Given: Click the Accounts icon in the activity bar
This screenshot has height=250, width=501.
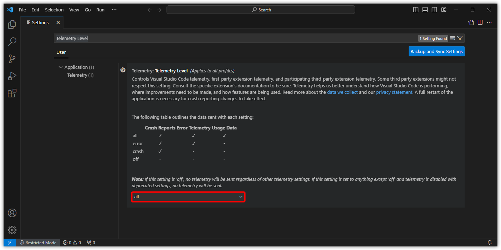Looking at the screenshot, I should [12, 213].
